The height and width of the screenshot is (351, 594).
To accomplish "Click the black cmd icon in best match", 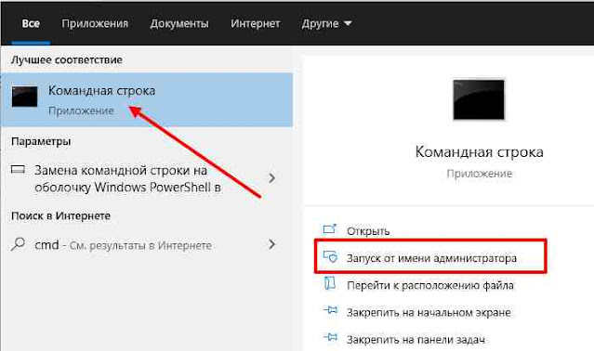I will [24, 97].
